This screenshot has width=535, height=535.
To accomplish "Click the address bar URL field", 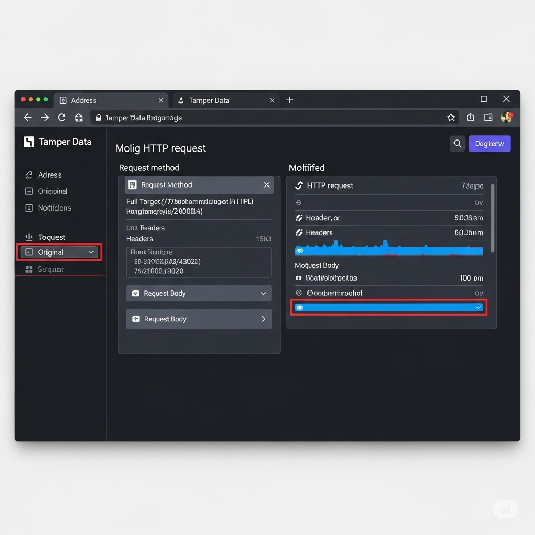I will [x=275, y=118].
